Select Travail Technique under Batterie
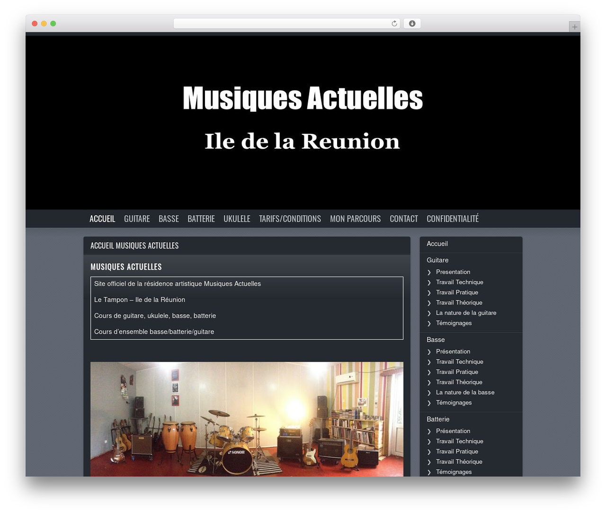The height and width of the screenshot is (513, 606). pos(460,441)
